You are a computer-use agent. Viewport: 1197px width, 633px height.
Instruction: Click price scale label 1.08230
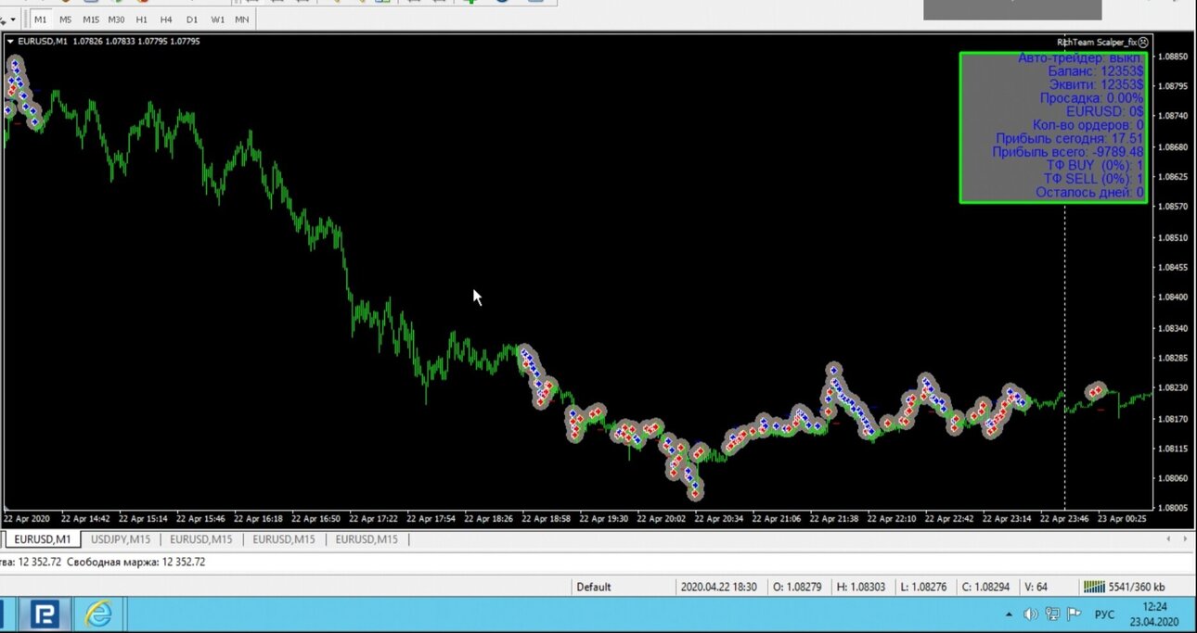point(1174,387)
